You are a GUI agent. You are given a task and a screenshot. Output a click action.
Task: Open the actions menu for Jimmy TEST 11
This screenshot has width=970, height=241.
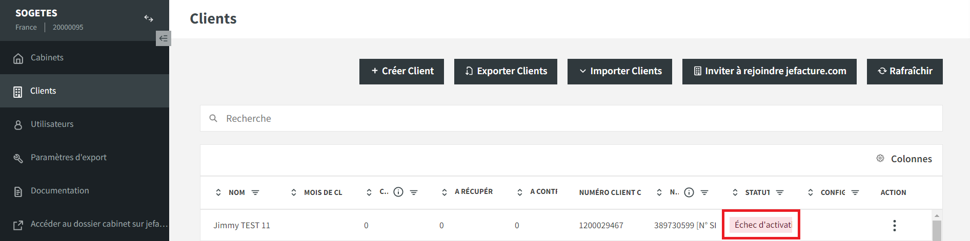894,226
